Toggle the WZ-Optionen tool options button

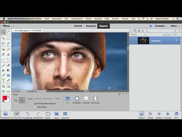(x=17, y=115)
